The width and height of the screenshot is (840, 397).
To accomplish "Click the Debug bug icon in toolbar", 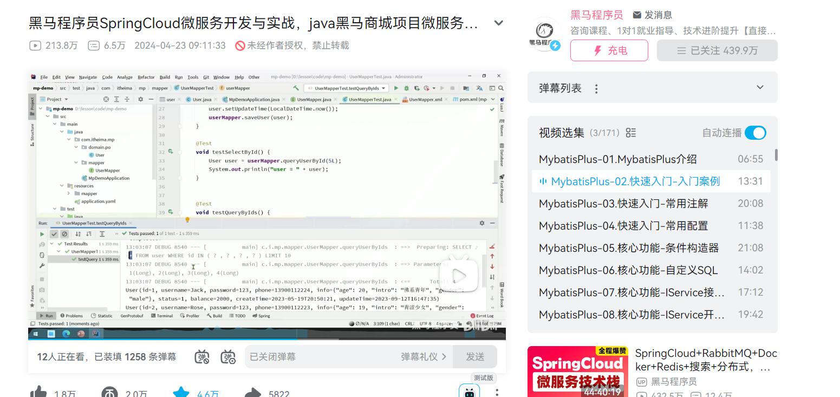I will coord(406,88).
